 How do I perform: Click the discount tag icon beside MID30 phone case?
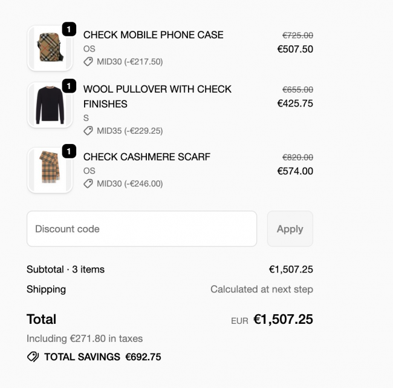[x=88, y=62]
